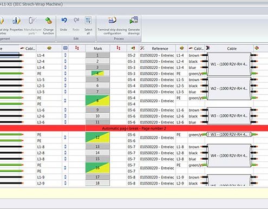Screen dimensions: 268x209
Task: Click the Redo button
Action: pos(76,24)
